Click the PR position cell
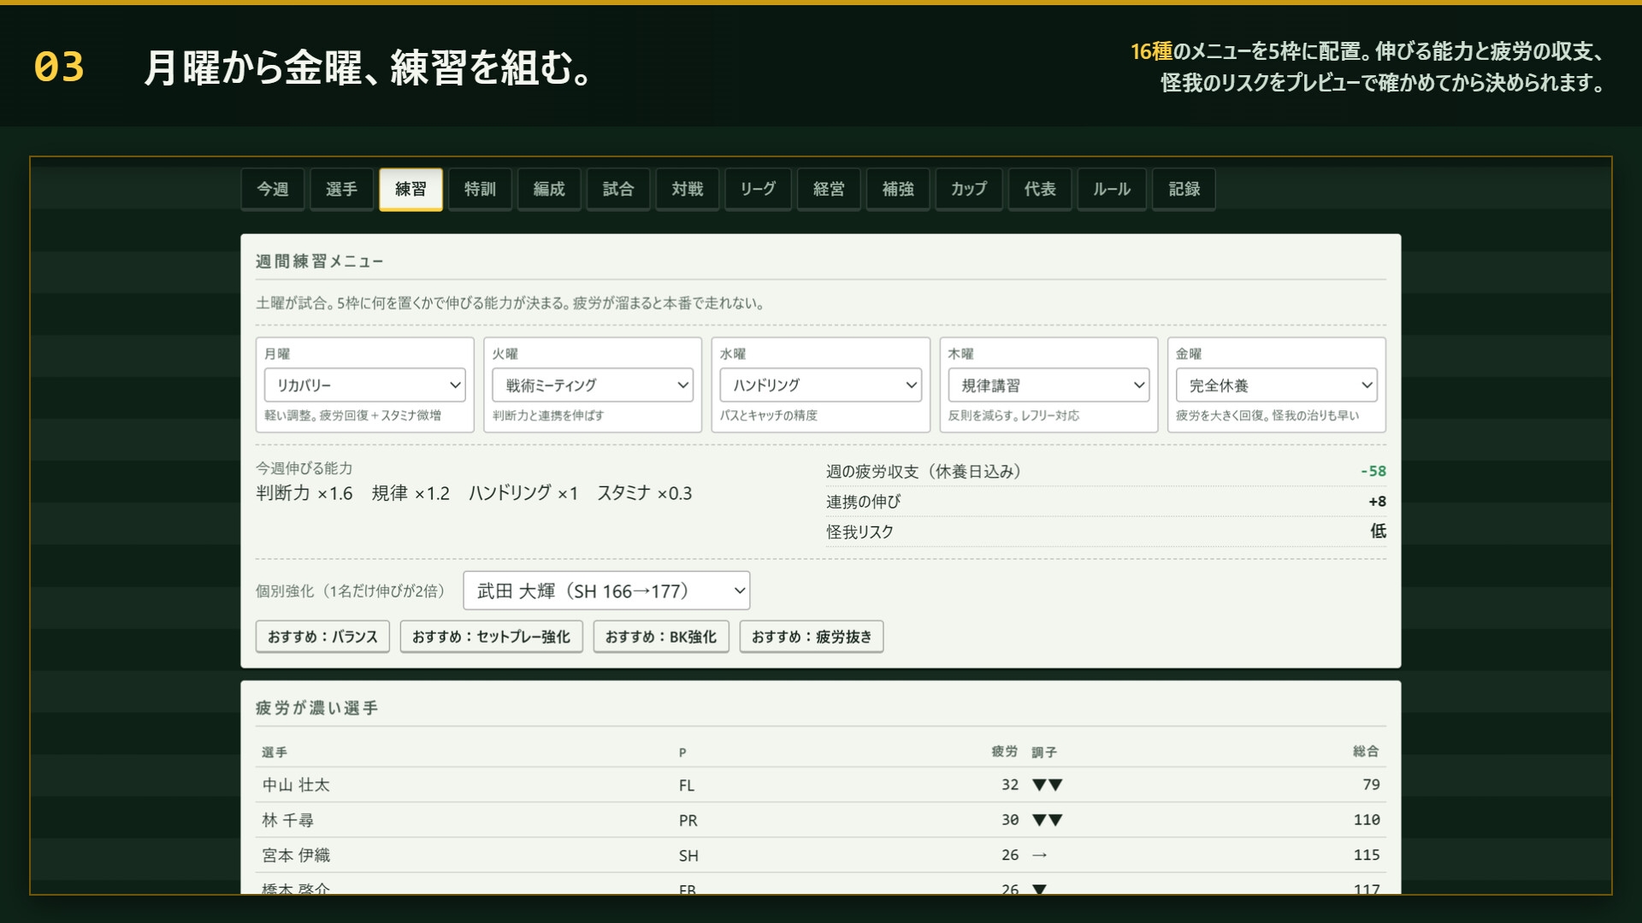This screenshot has height=923, width=1642. tap(688, 820)
